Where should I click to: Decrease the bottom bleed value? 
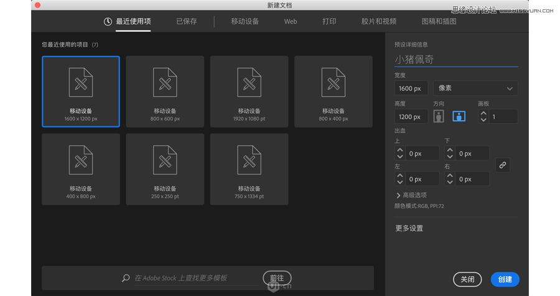coord(450,157)
